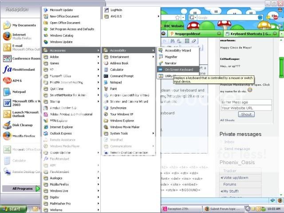Open All Shouts link

pos(227,120)
